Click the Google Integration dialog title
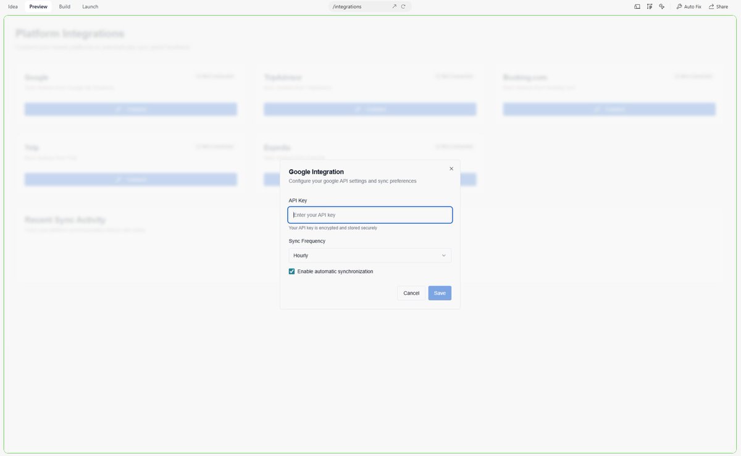This screenshot has width=741, height=456. coord(316,172)
